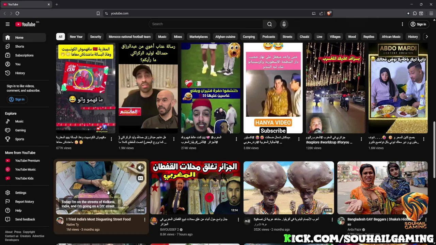Toggle captions on the Kolkata video preview
This screenshot has width=436, height=245.
(140, 178)
